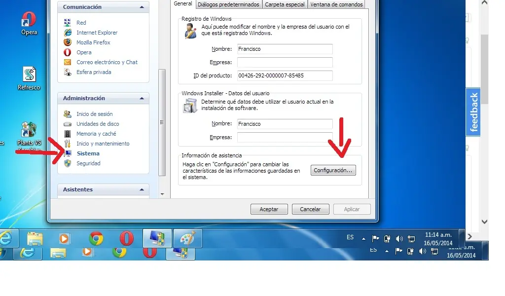
Task: Click the Empresa field under Windows Installer
Action: (x=285, y=137)
